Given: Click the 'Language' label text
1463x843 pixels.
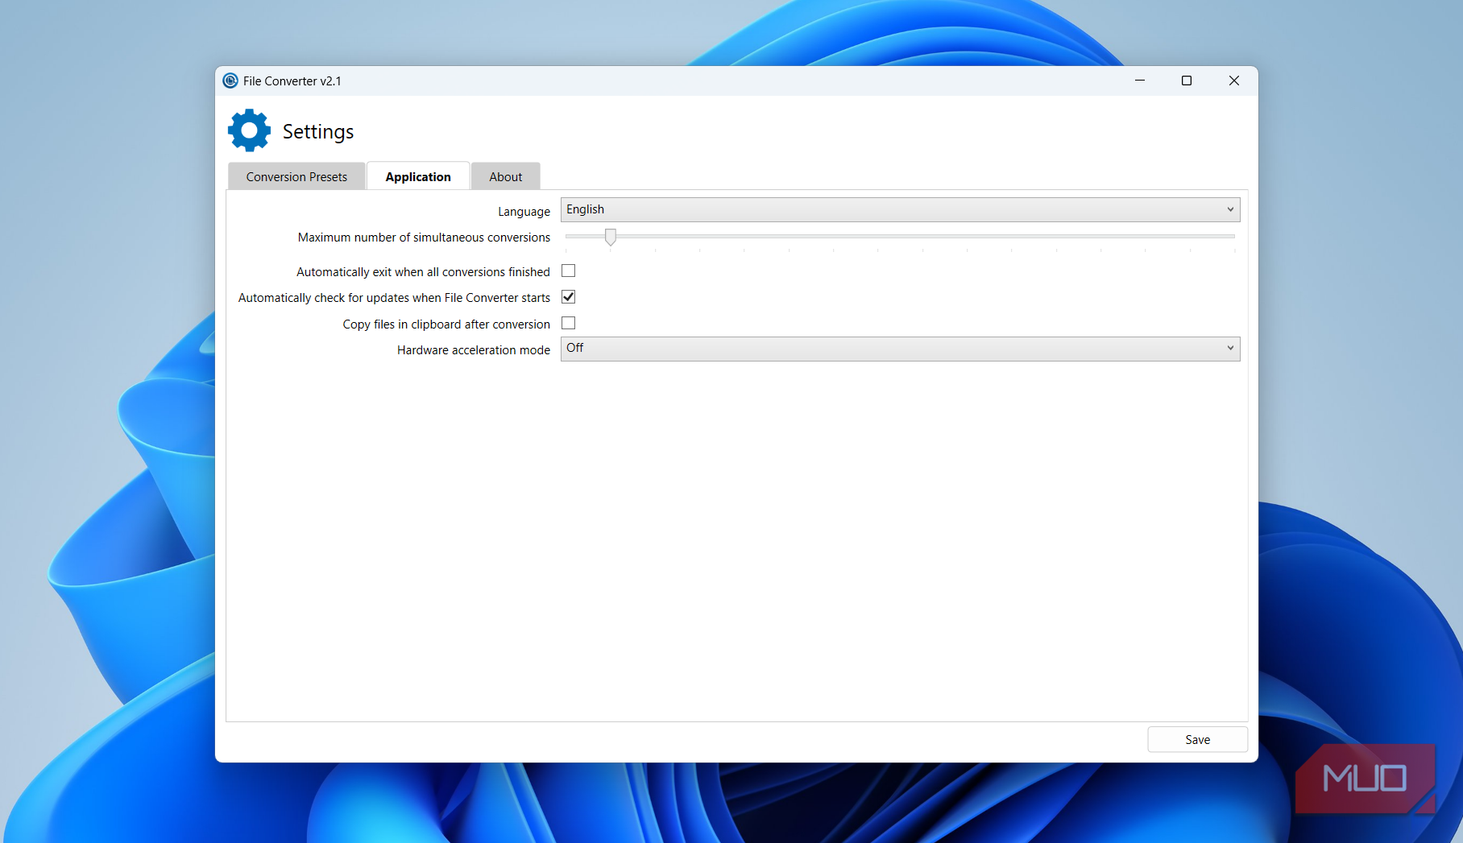Looking at the screenshot, I should [524, 212].
